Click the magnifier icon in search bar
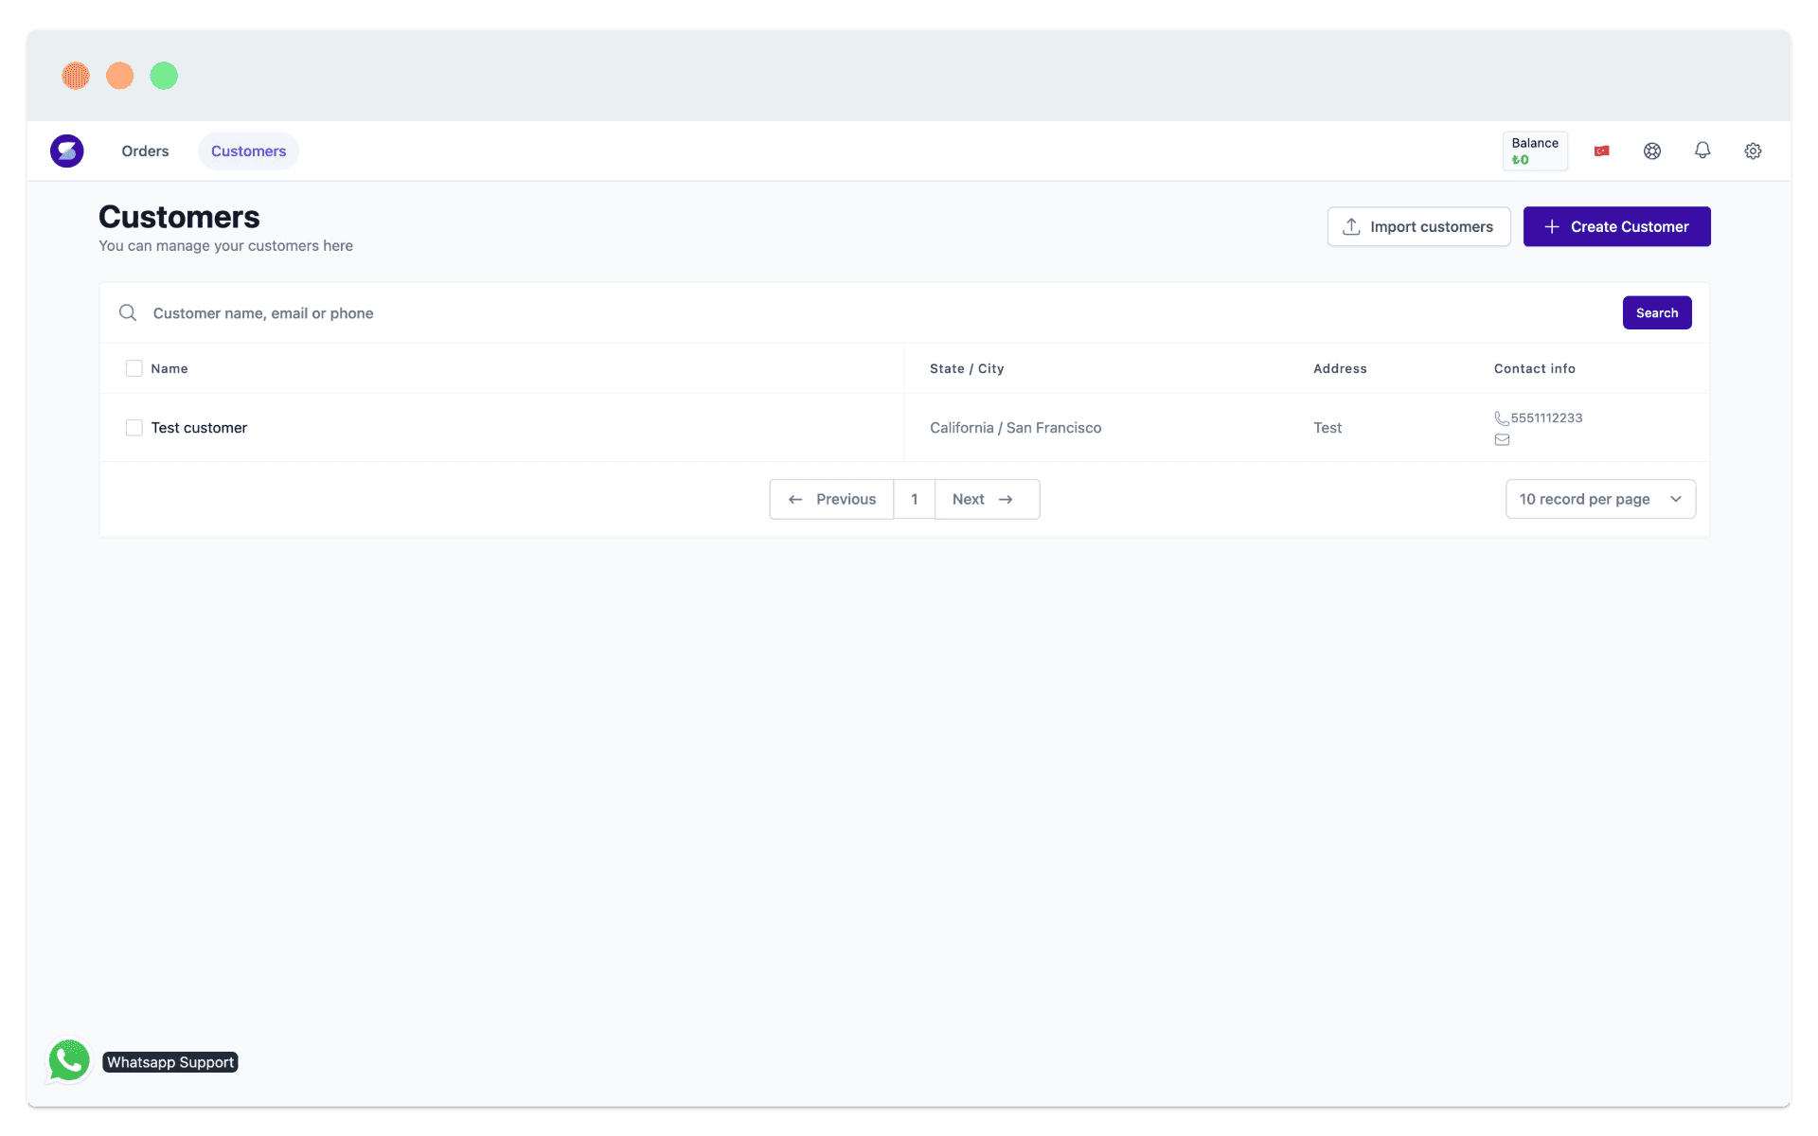This screenshot has width=1818, height=1136. (128, 313)
